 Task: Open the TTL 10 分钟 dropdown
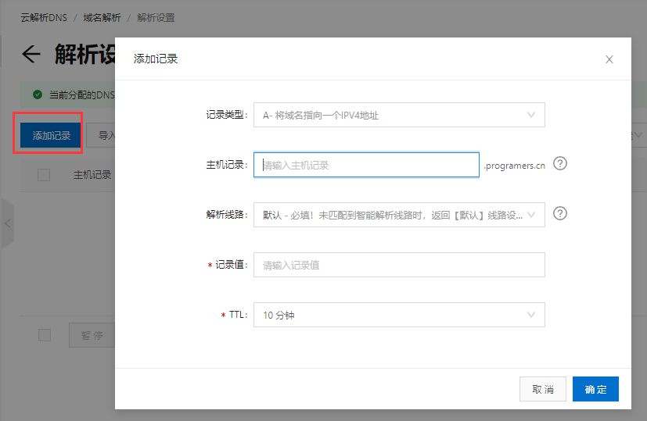pyautogui.click(x=399, y=315)
